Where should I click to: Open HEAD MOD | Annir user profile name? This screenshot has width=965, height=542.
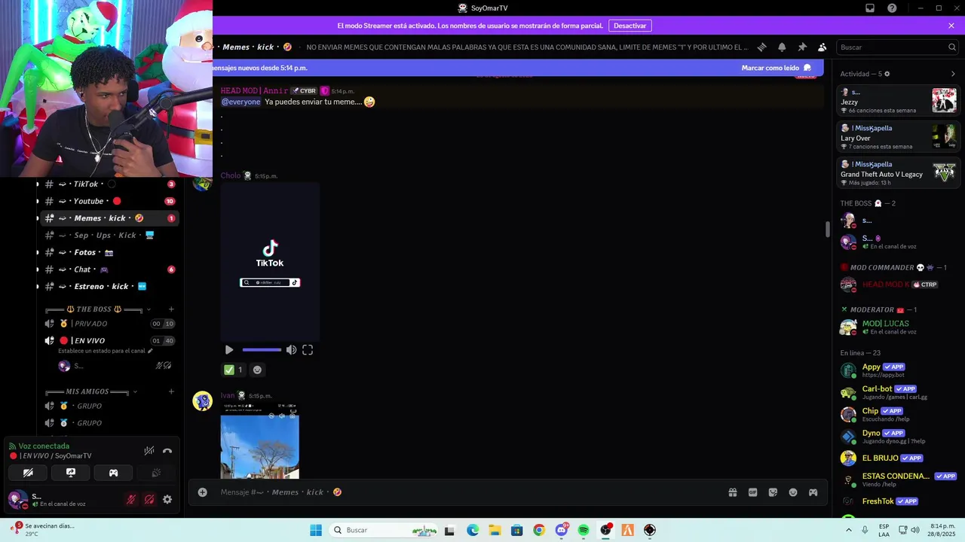[254, 91]
